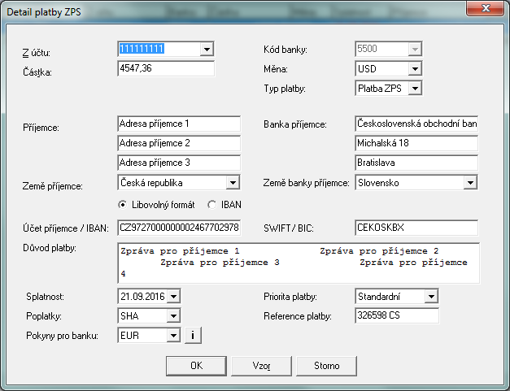
Task: Expand the Měna currency dropdown
Action: (415, 69)
